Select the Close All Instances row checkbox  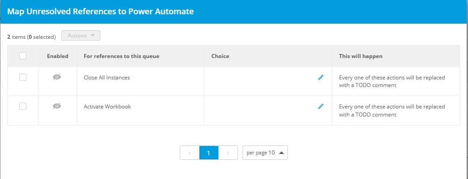(23, 77)
